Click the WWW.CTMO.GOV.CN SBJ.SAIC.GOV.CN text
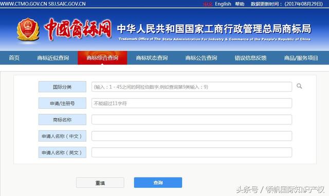Screen dimensions: 329x196 pyautogui.click(x=43, y=4)
